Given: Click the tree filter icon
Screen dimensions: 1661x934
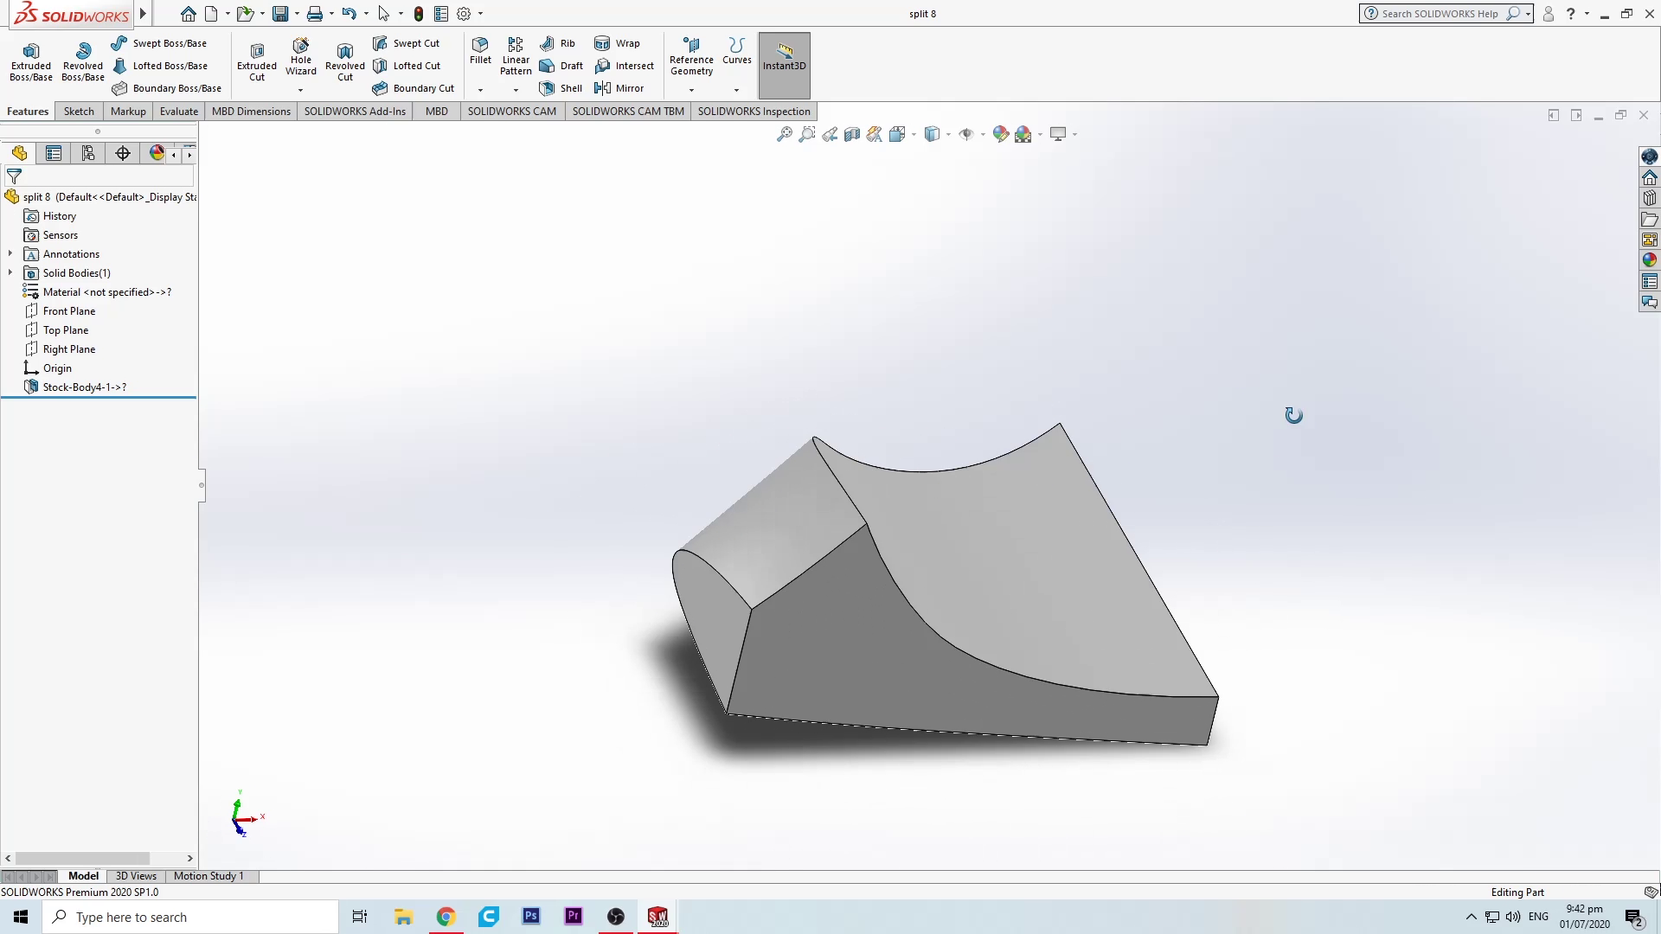Looking at the screenshot, I should click(x=14, y=176).
